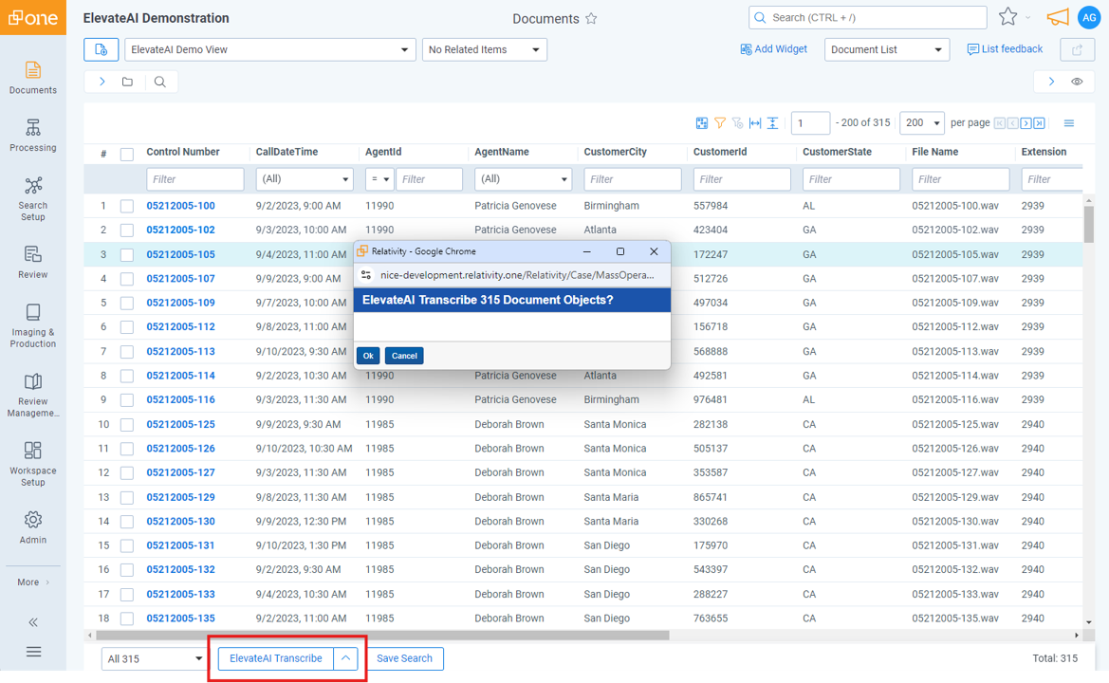Open Search Setup in the sidebar
Image resolution: width=1109 pixels, height=683 pixels.
(32, 198)
